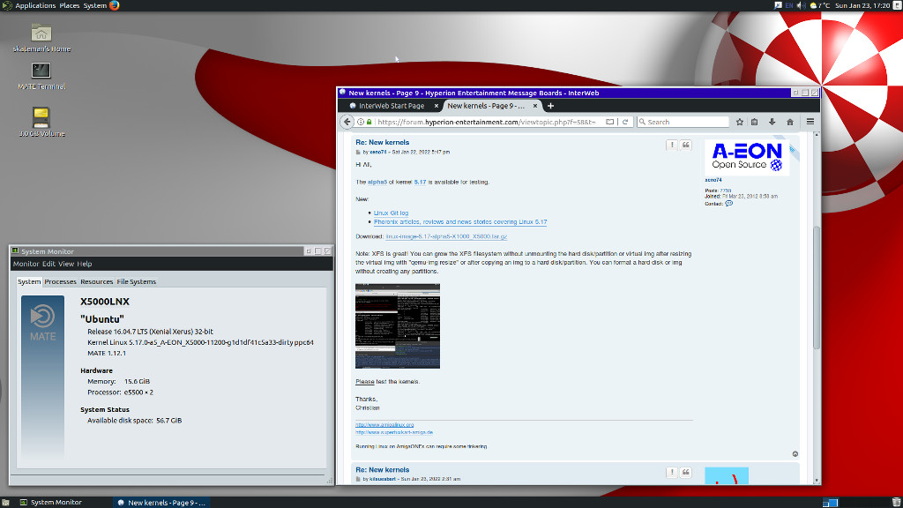Image resolution: width=903 pixels, height=508 pixels.
Task: Open the 3.0 GB Volume desktop icon
Action: tap(41, 122)
